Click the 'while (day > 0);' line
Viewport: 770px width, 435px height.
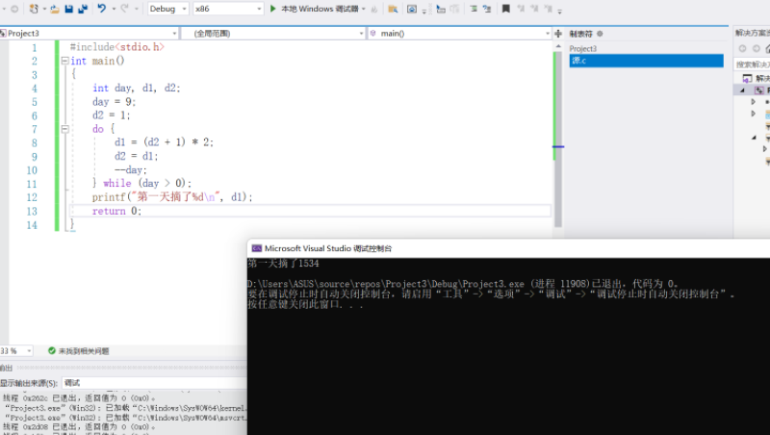tap(147, 183)
